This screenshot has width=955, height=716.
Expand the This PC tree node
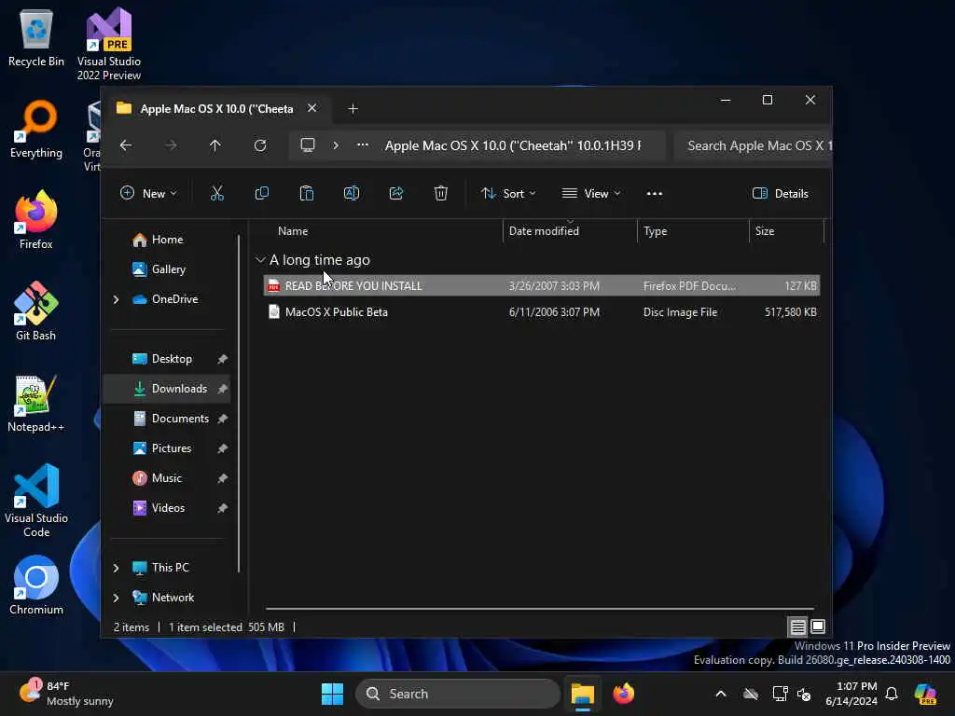(x=116, y=568)
